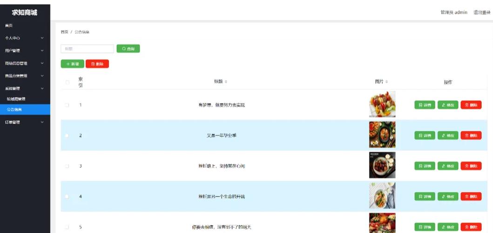Tick the checkbox for index 1 row
This screenshot has width=493, height=233.
coord(67,105)
